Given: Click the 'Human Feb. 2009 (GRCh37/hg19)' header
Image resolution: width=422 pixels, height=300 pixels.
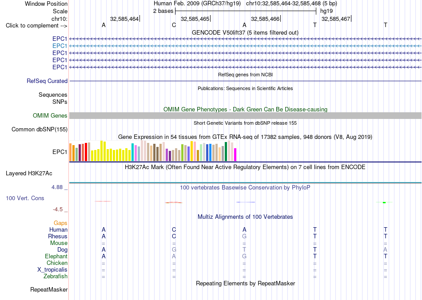Looking at the screenshot, I should (197, 4).
